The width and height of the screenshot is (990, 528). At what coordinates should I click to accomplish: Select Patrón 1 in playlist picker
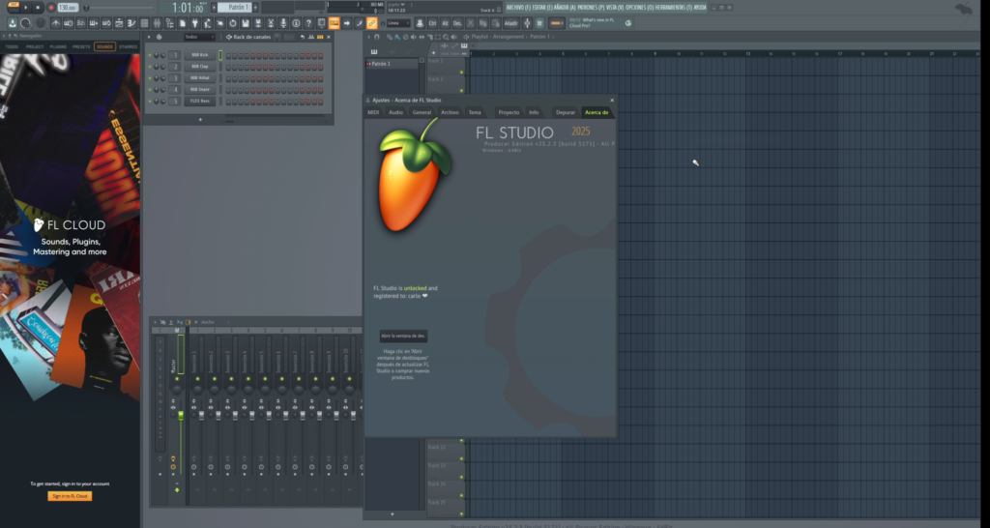(393, 64)
